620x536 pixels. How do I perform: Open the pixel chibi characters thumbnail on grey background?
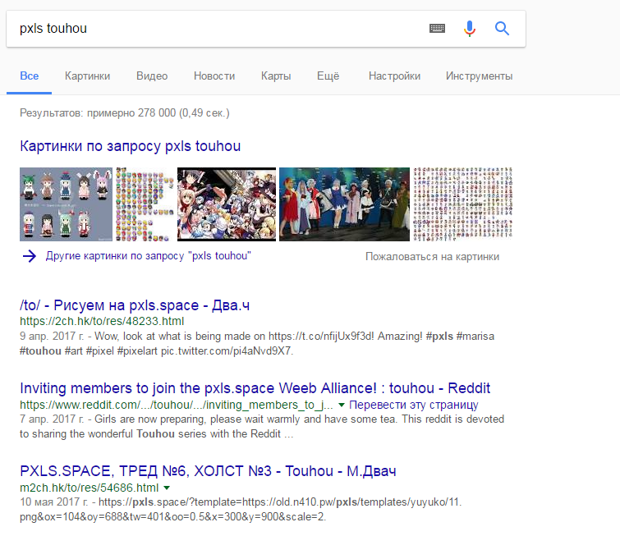point(66,204)
